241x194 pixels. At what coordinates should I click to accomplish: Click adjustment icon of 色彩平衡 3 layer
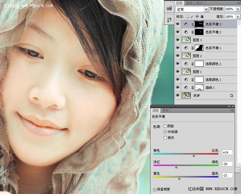click(186, 24)
